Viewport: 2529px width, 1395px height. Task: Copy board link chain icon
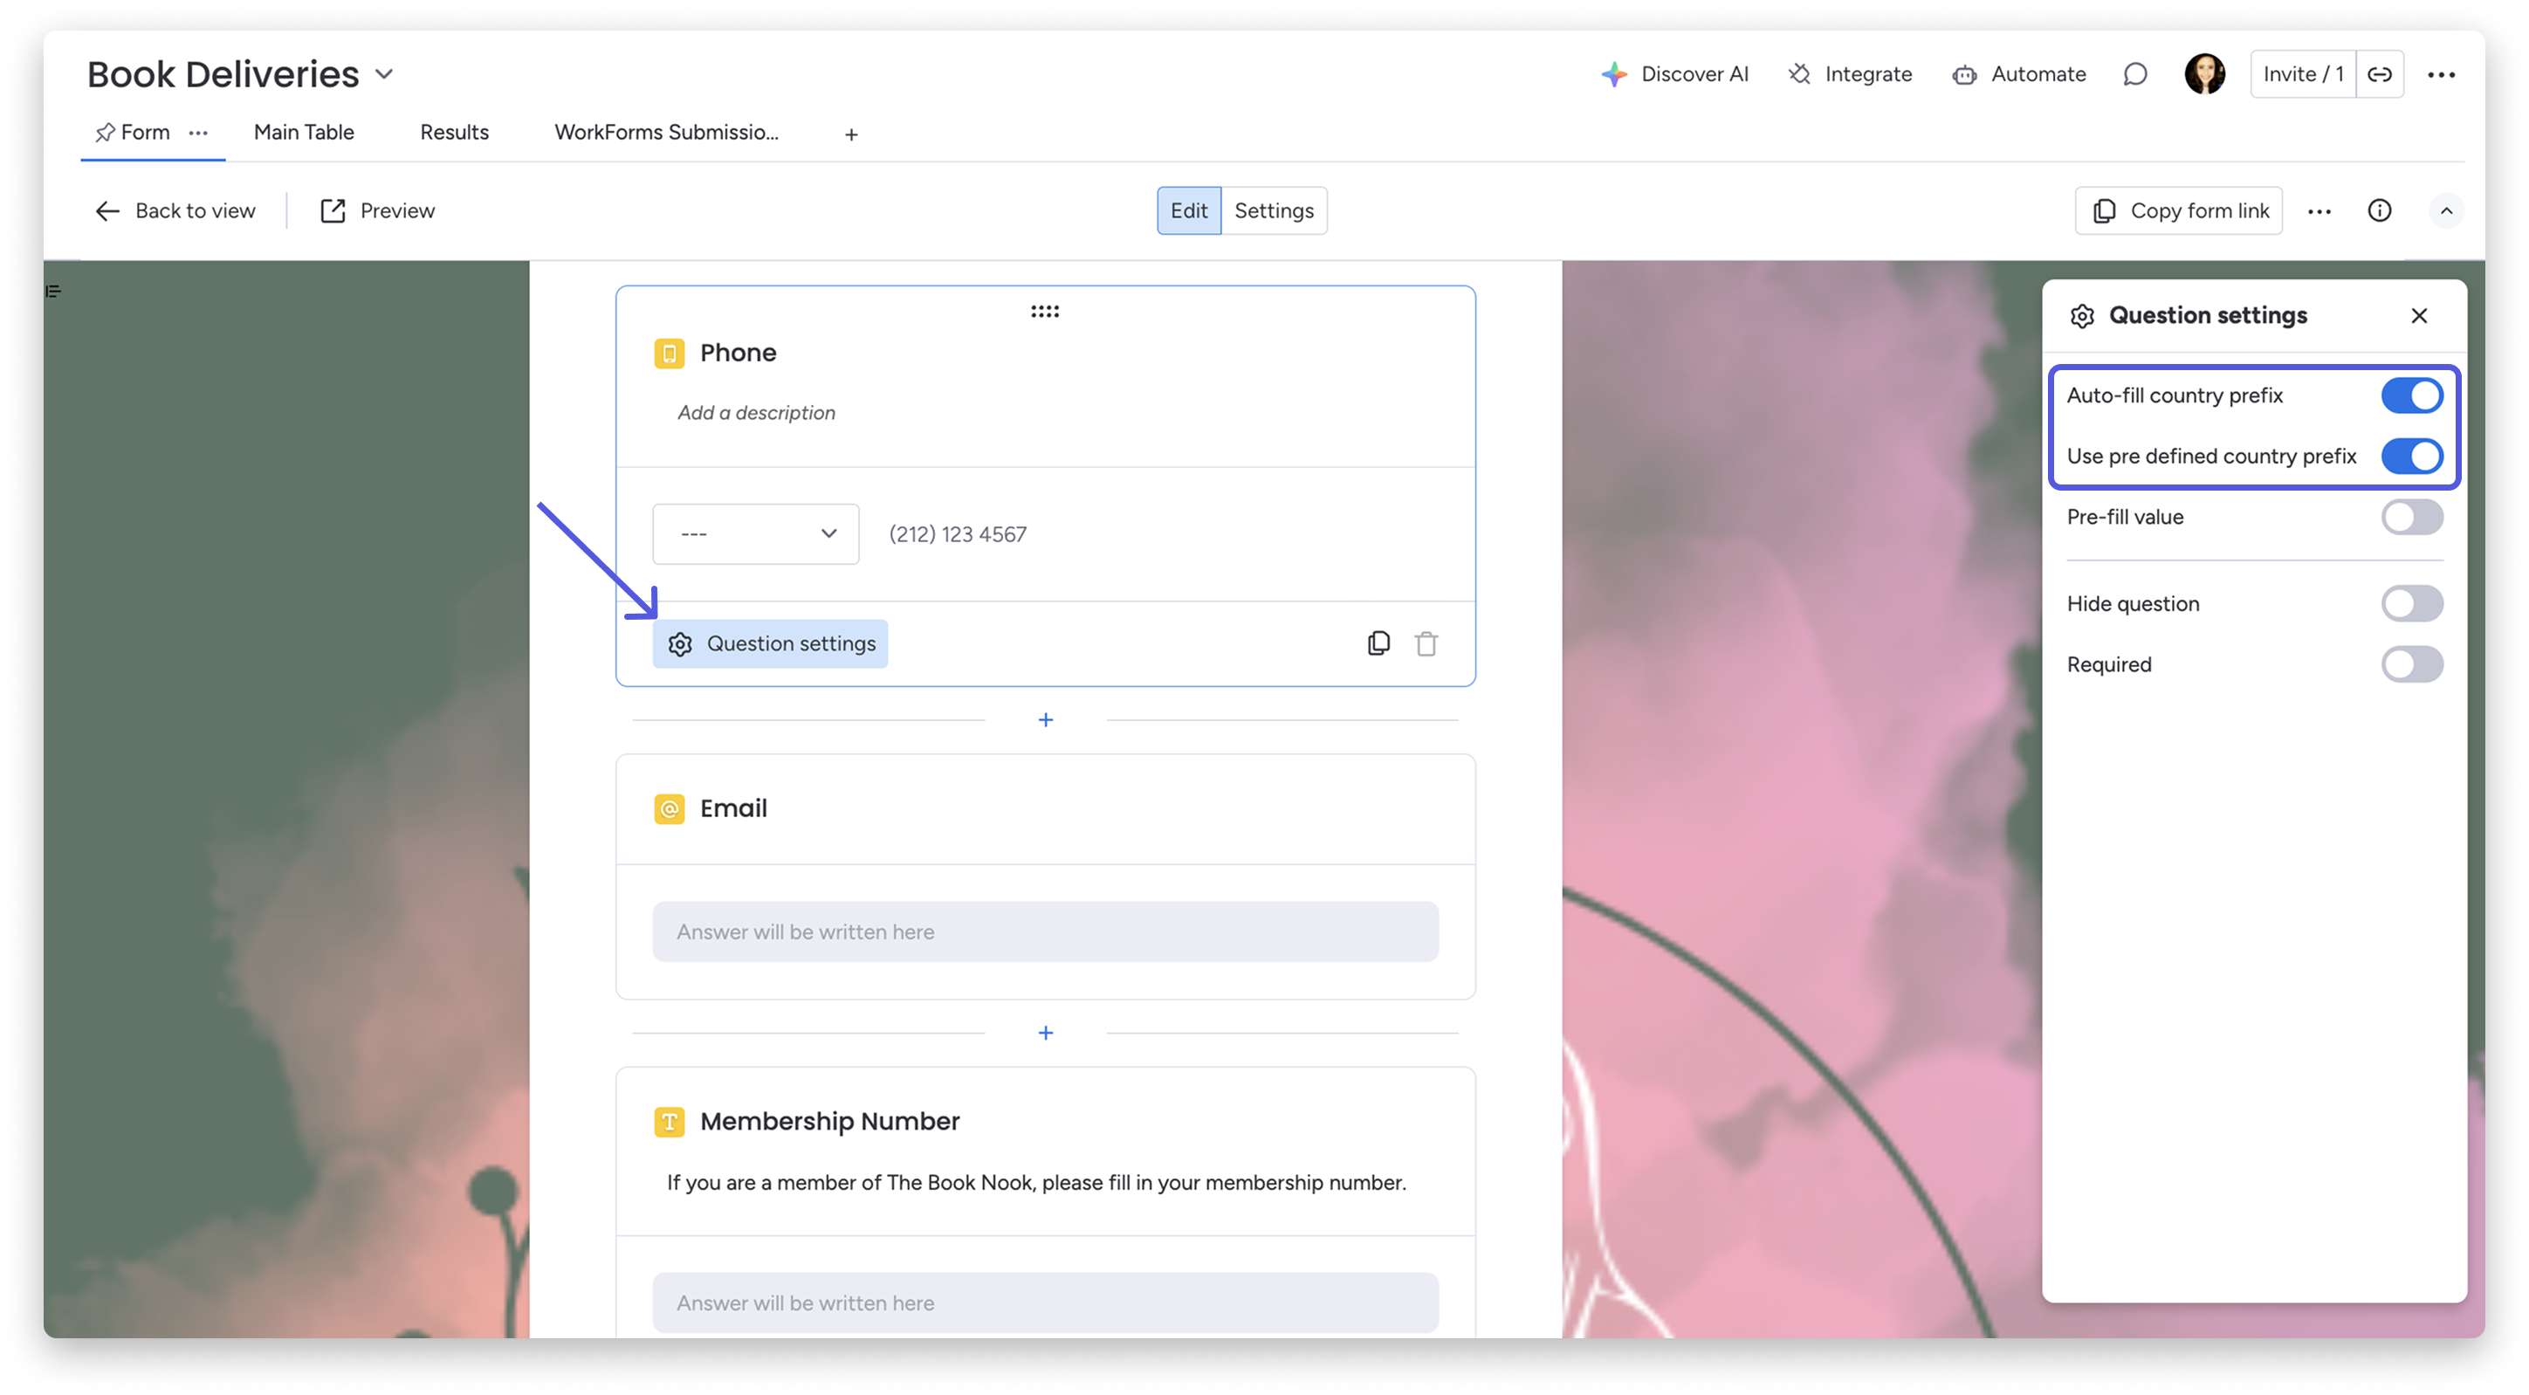coord(2379,73)
